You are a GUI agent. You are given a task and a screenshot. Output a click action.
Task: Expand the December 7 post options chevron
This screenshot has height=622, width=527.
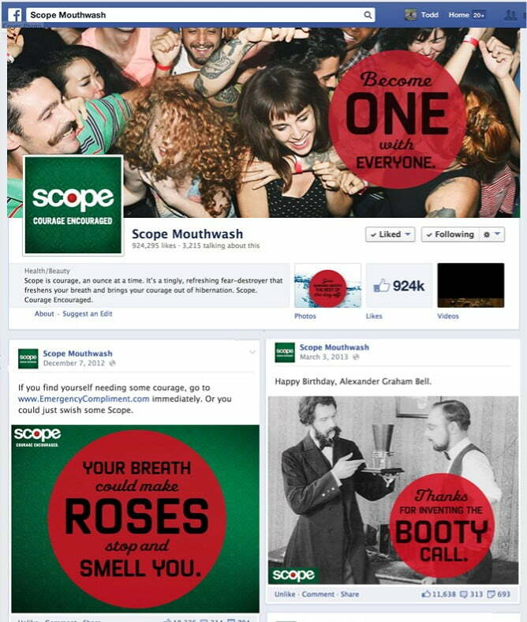252,352
